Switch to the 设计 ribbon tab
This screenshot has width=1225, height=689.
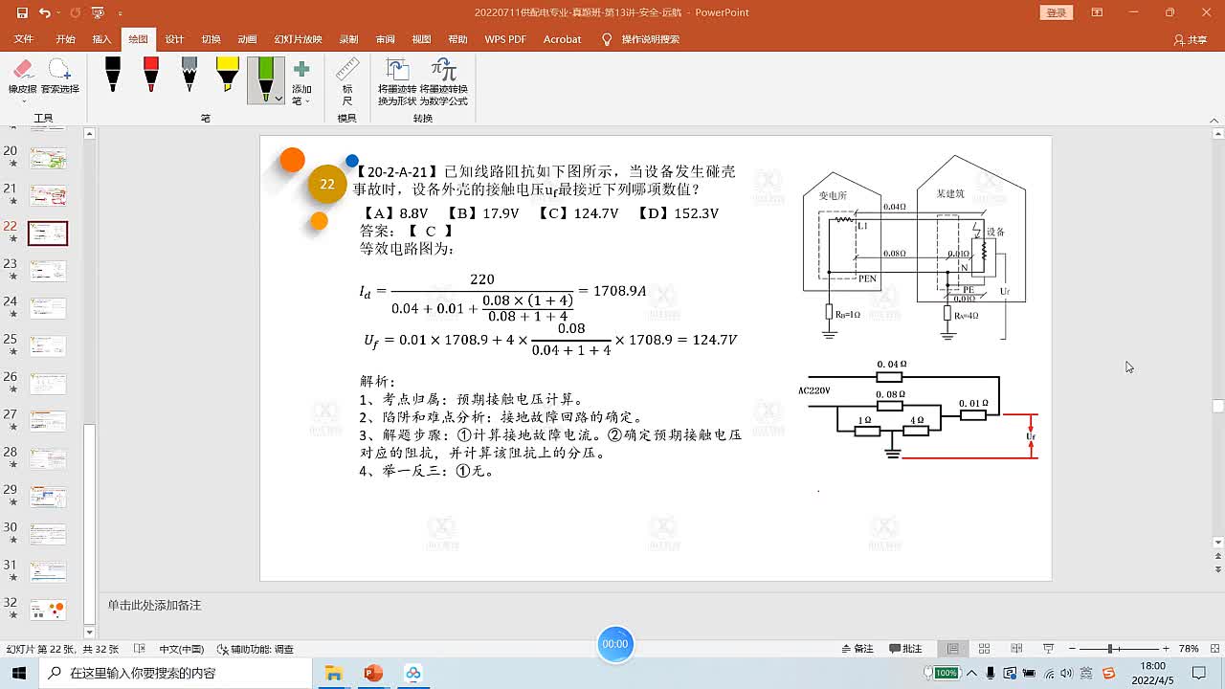pos(174,39)
